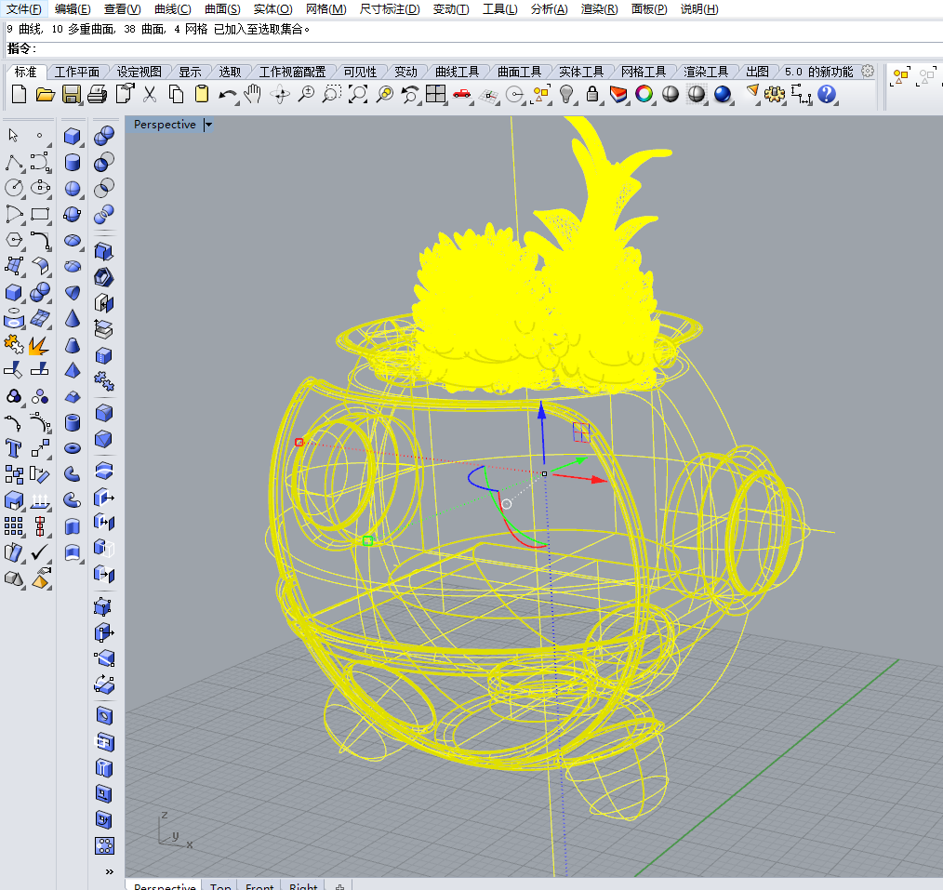Save the document with floppy disk icon

(72, 95)
